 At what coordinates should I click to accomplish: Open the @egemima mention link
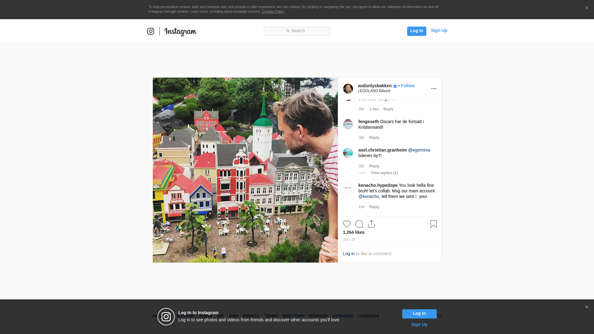419,150
